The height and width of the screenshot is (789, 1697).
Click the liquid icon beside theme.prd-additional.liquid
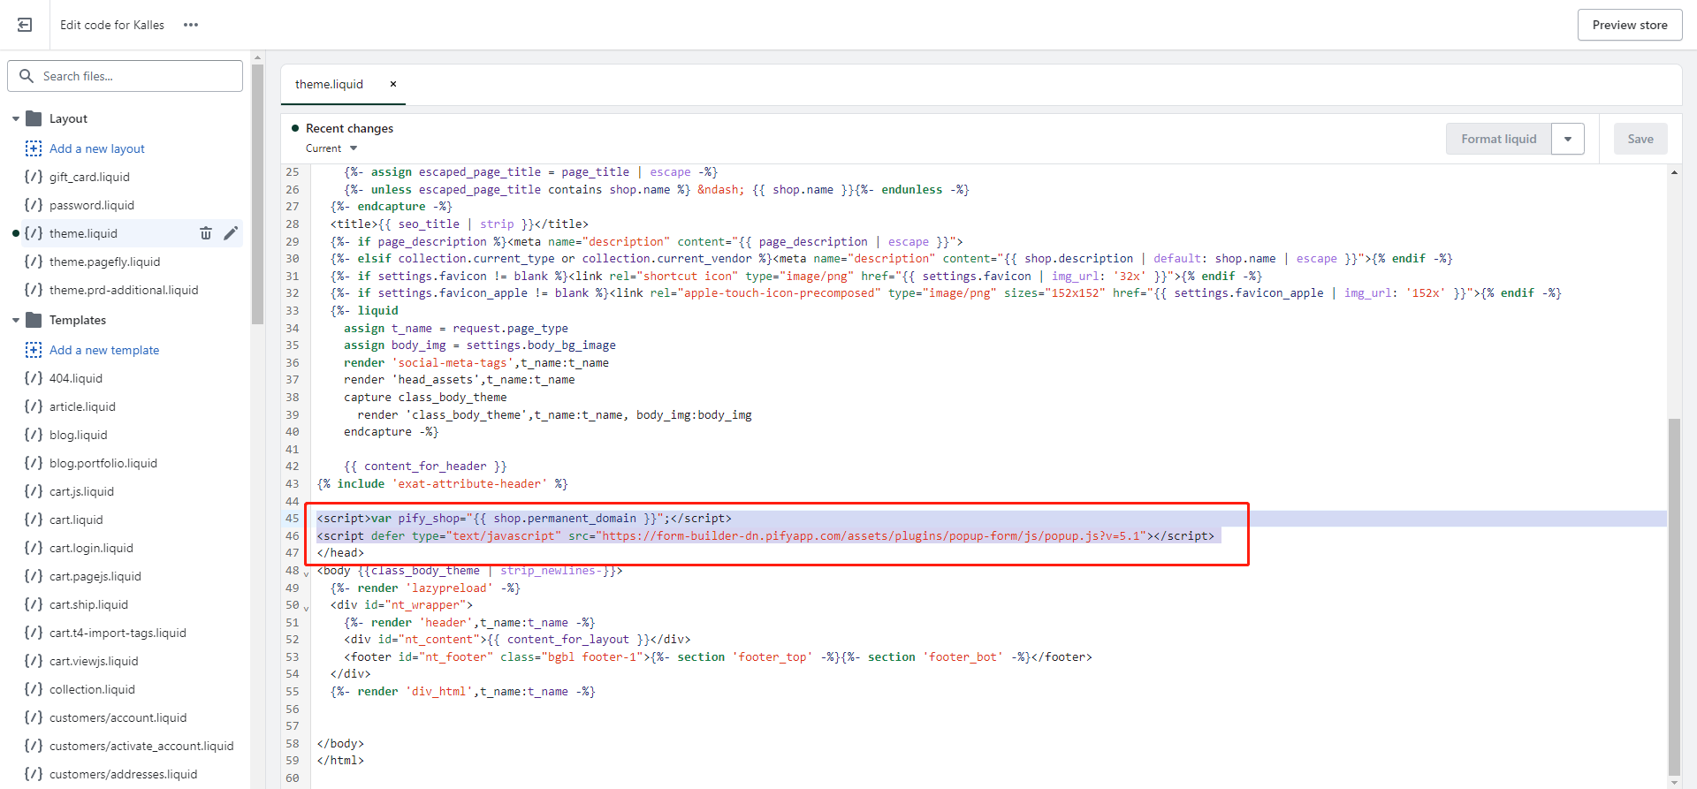click(x=34, y=290)
